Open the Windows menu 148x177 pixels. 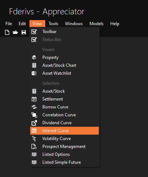74,24
